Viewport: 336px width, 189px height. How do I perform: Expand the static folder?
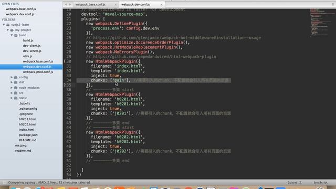pyautogui.click(x=12, y=98)
